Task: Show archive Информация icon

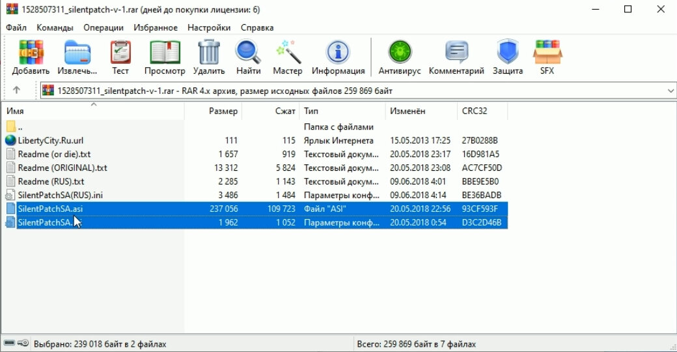Action: (x=338, y=52)
